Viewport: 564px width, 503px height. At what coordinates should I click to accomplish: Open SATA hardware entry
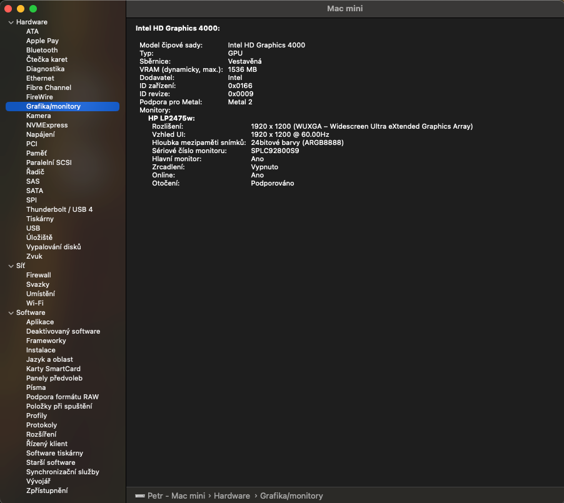[34, 191]
